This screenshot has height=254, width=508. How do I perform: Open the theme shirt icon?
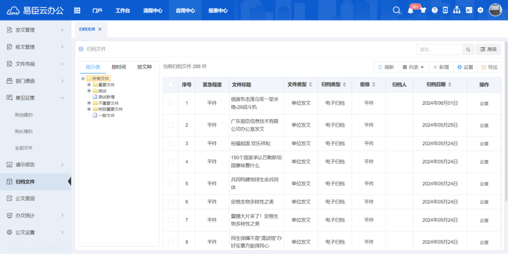click(x=423, y=10)
